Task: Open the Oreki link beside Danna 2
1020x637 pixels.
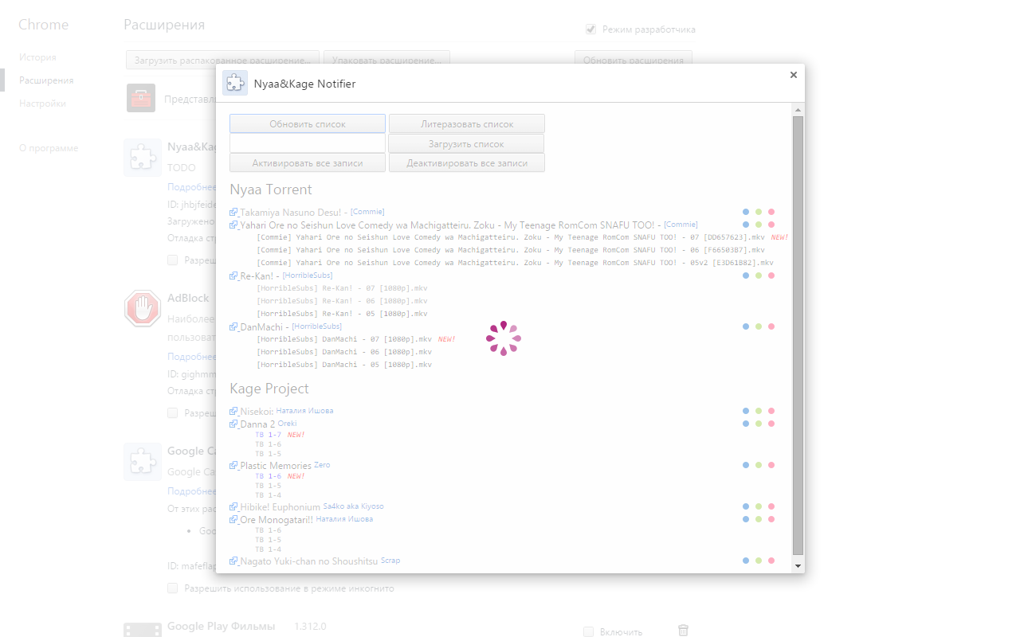Action: click(287, 424)
